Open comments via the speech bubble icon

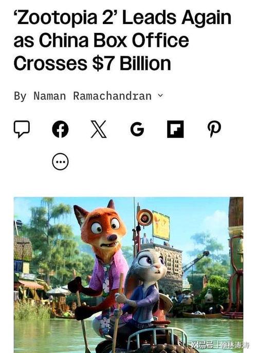22,129
